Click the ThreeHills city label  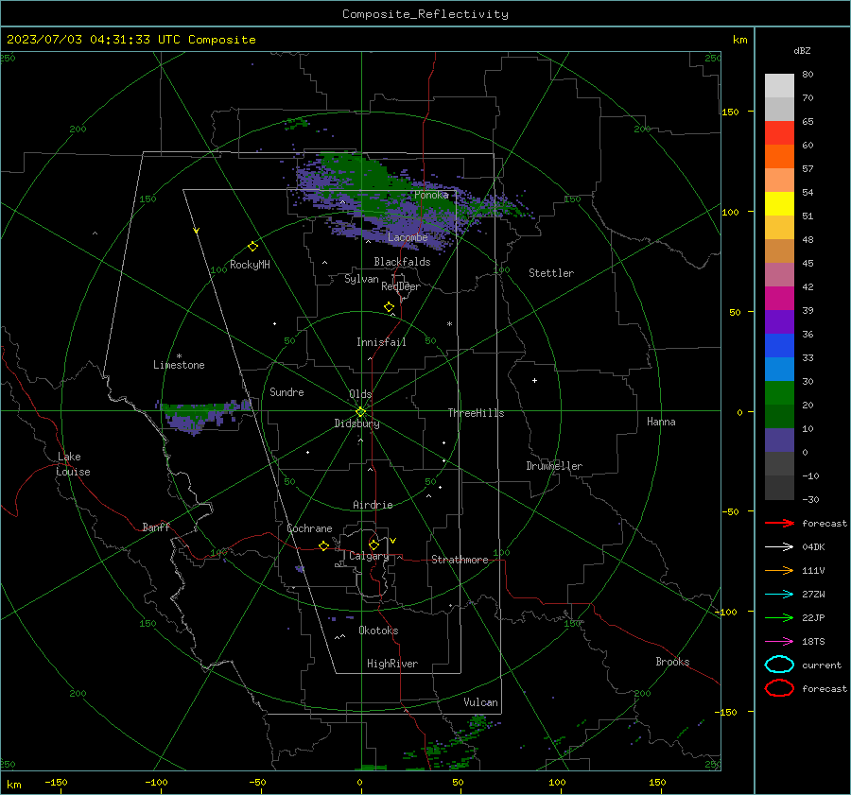click(x=476, y=413)
